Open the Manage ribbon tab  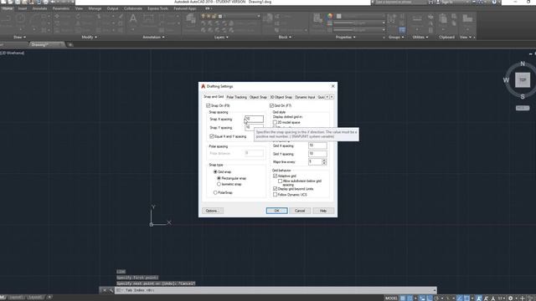coord(95,8)
